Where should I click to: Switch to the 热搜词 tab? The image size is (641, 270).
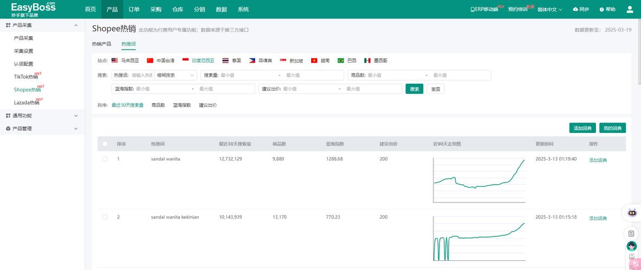tap(128, 44)
